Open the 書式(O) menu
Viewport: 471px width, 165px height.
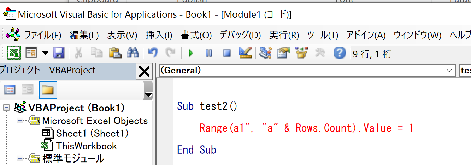pyautogui.click(x=196, y=35)
